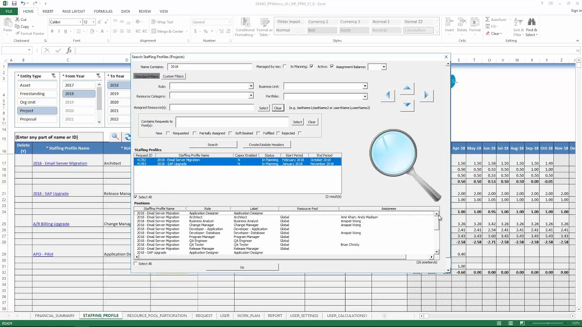
Task: Click the magnifier icon beside the name search field
Action: tap(115, 137)
